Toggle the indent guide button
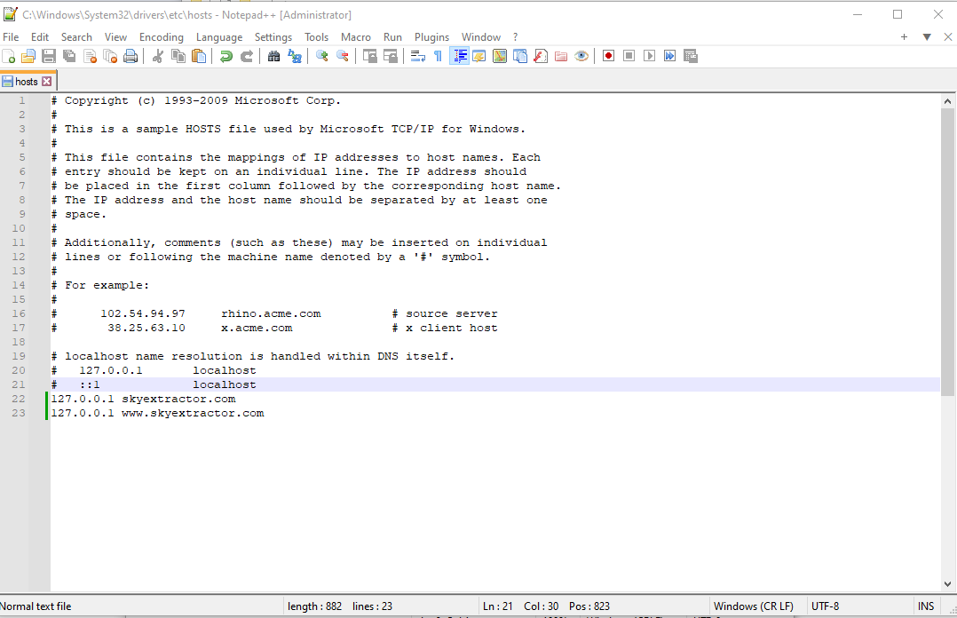Viewport: 957px width, 618px height. point(459,56)
